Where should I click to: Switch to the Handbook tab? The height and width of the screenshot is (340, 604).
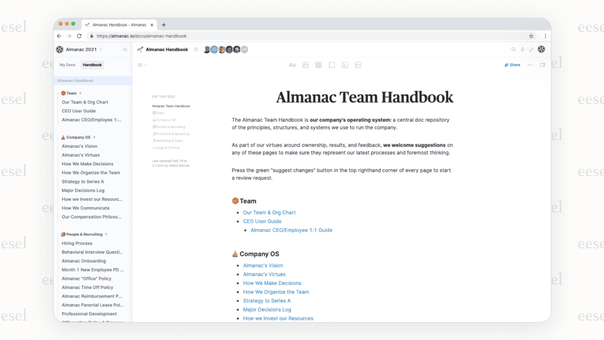click(92, 65)
